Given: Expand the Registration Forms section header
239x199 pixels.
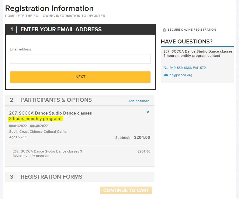Looking at the screenshot, I should (51, 177).
